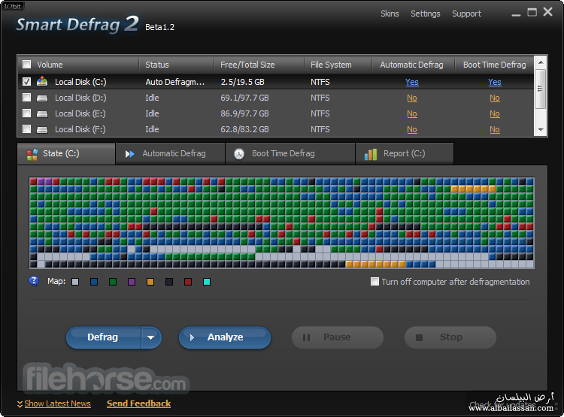Viewport: 564px width, 417px height.
Task: Sort by the File System column header
Action: pos(338,65)
